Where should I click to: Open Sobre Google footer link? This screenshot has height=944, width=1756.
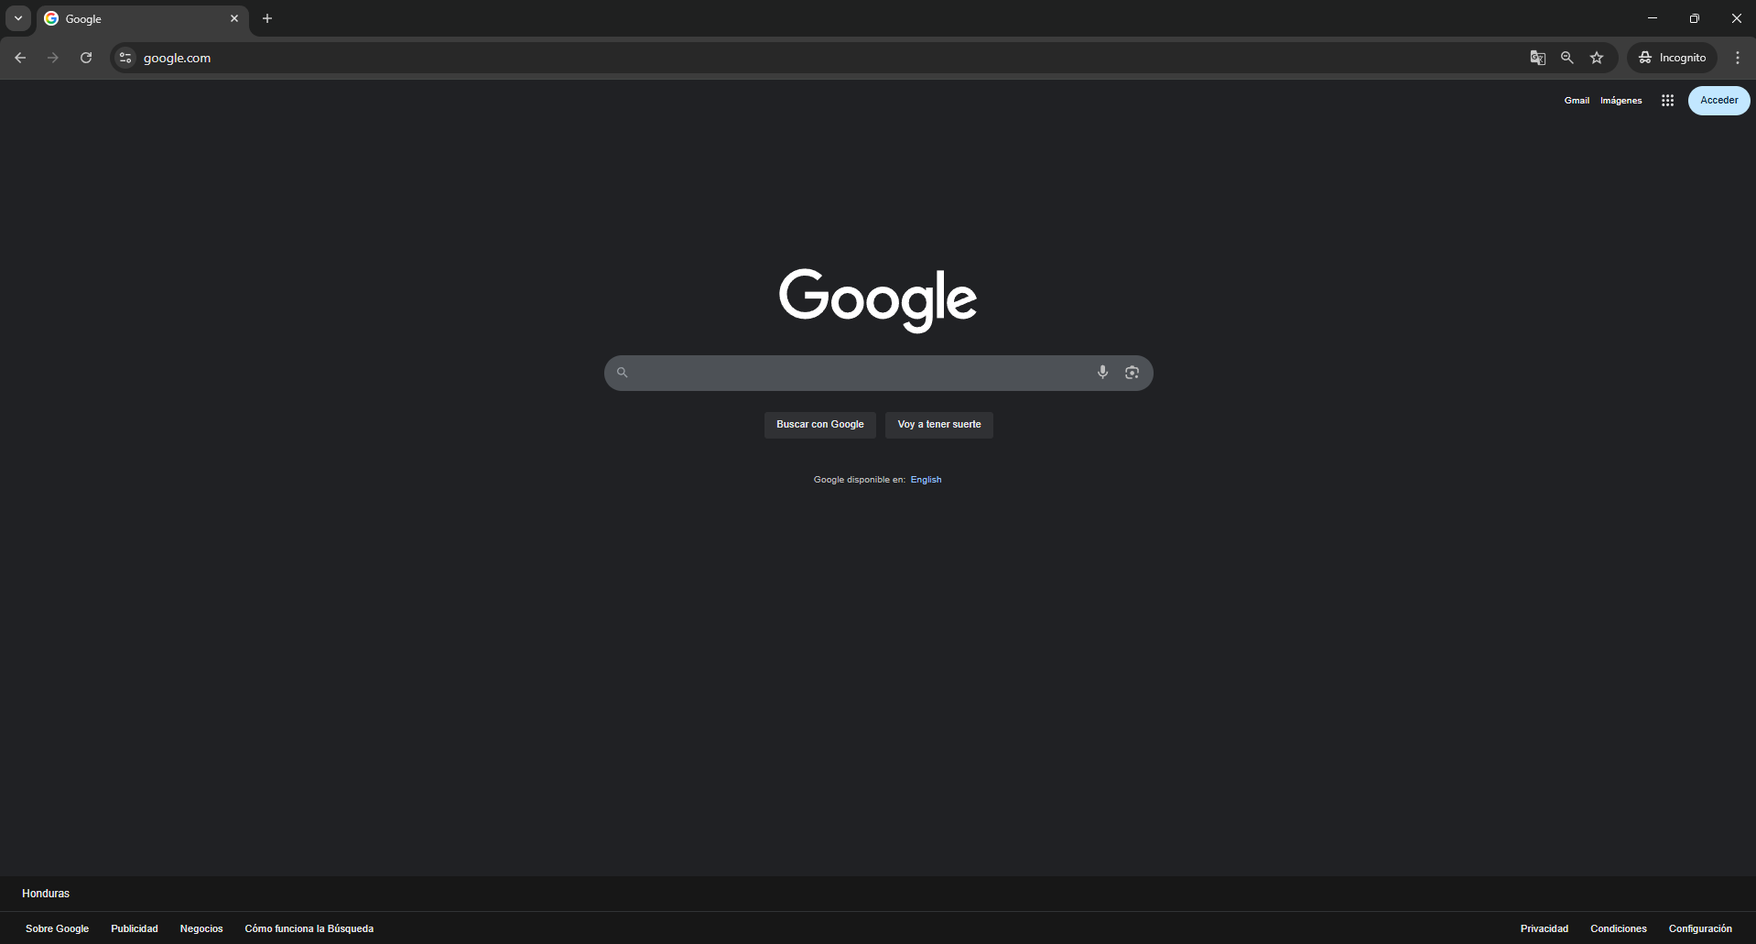[x=57, y=928]
